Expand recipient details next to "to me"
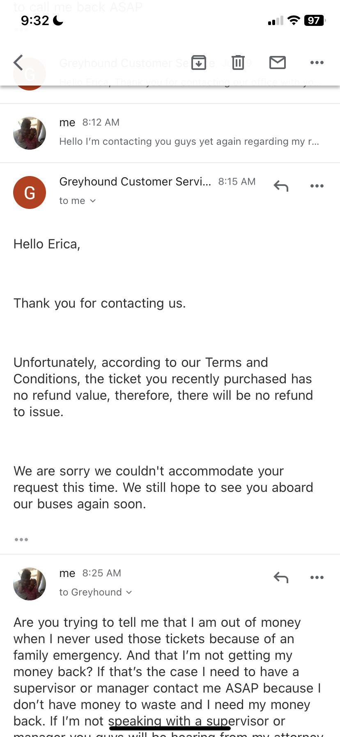The height and width of the screenshot is (737, 340). click(93, 201)
